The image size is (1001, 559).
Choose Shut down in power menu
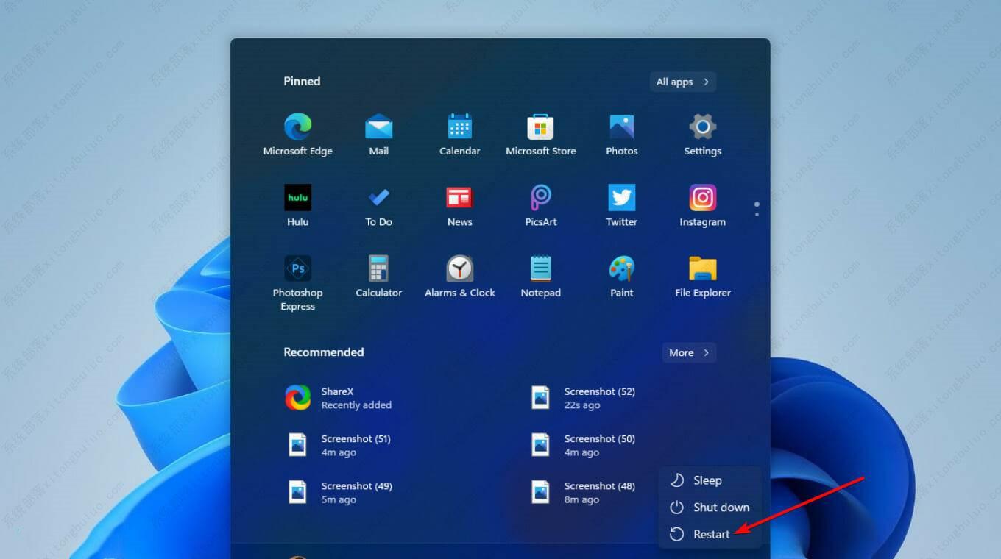pyautogui.click(x=720, y=508)
